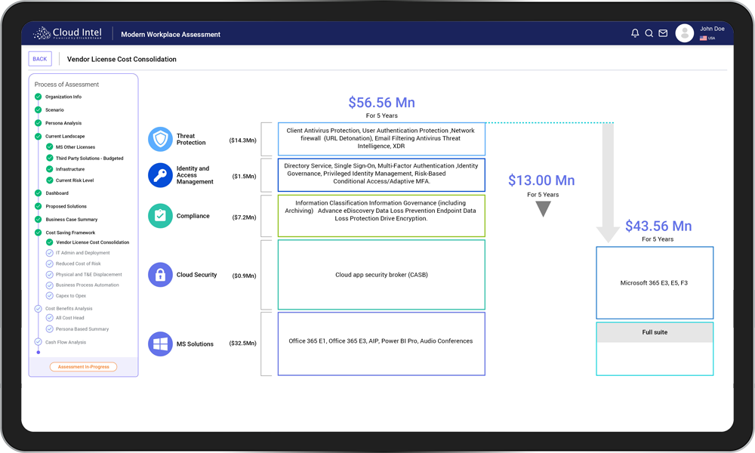Click the Assessment In-Progress button

83,367
